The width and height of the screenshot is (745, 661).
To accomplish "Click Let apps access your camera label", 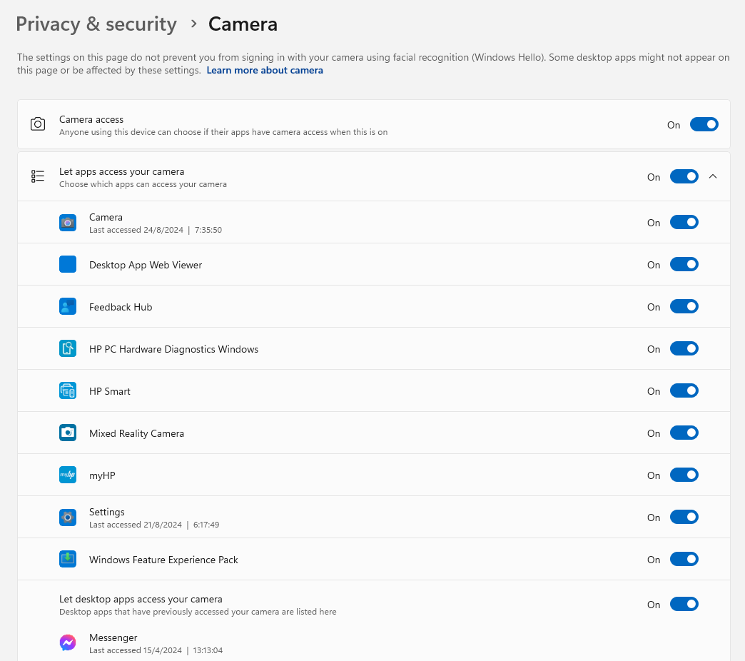I will pyautogui.click(x=121, y=171).
